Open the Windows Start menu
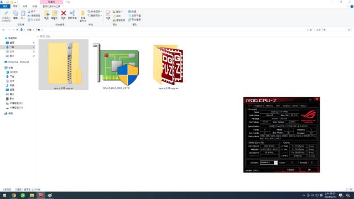Viewport: 354px width, 199px height. pyautogui.click(x=4, y=195)
